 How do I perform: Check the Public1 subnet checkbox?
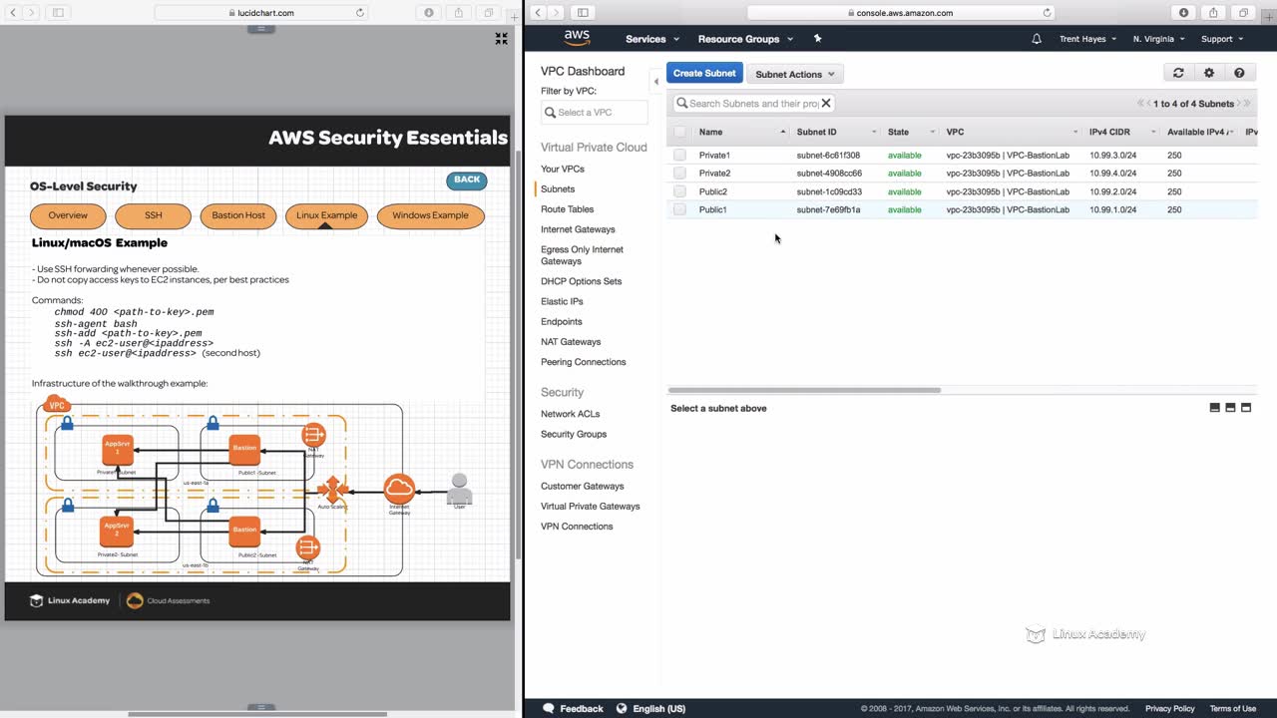[x=679, y=209]
